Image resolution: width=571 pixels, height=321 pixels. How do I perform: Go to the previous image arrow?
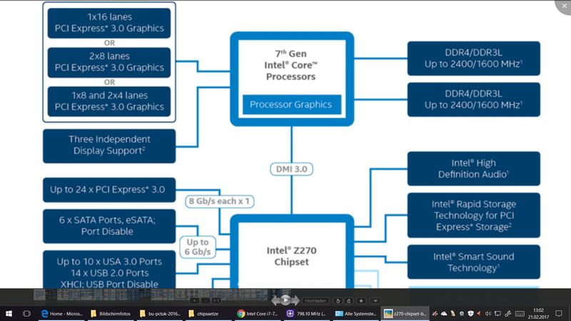pos(276,300)
